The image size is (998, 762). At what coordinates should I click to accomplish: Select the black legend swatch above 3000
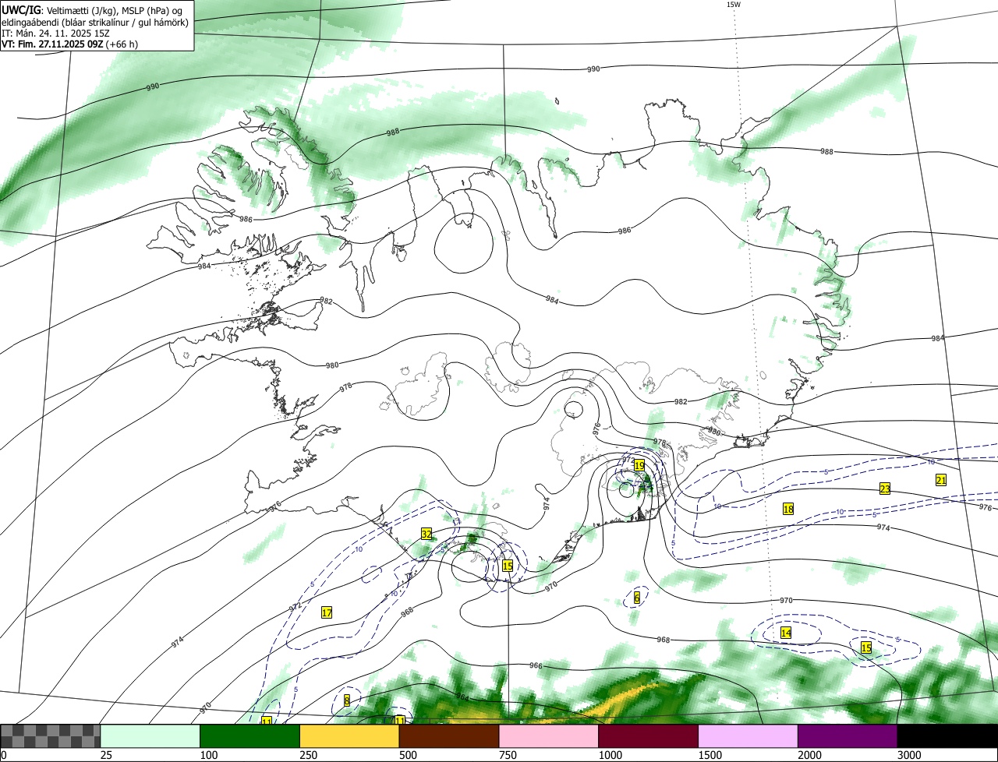coord(948,736)
